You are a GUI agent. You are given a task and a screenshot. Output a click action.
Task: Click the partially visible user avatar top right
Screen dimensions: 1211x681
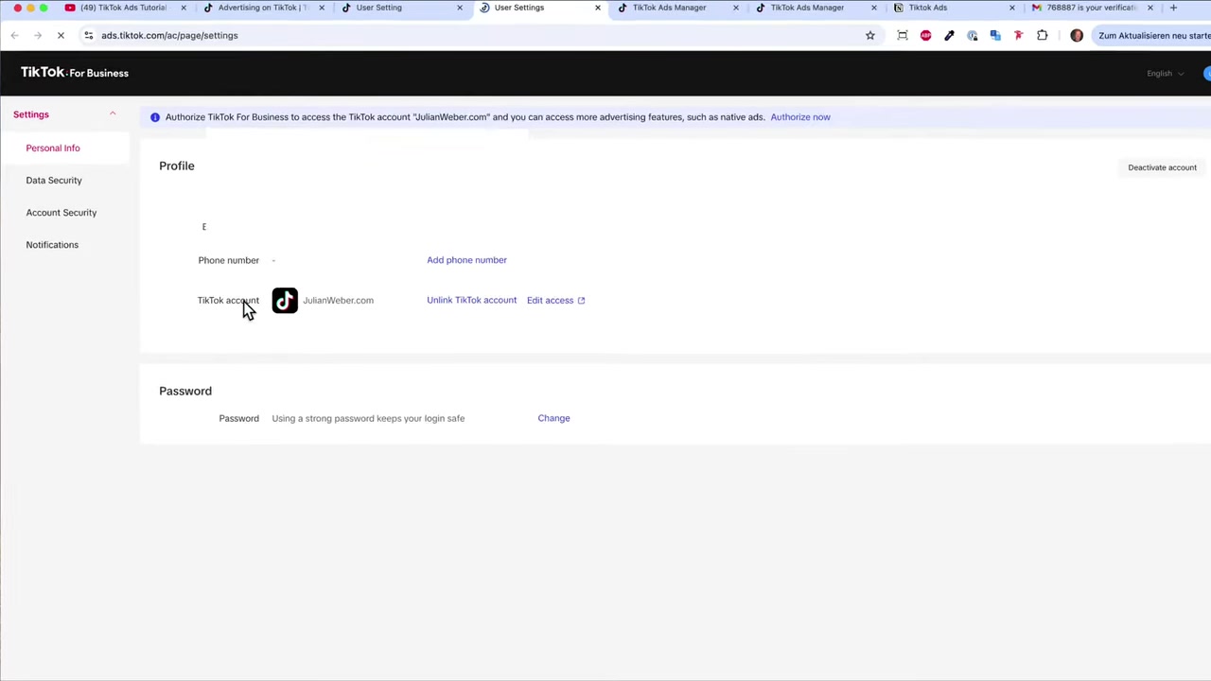pos(1207,74)
